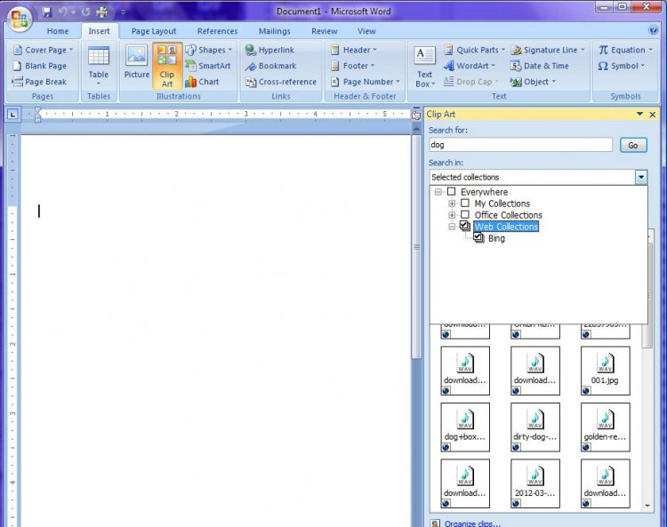Insert a Hyperlink

[269, 50]
